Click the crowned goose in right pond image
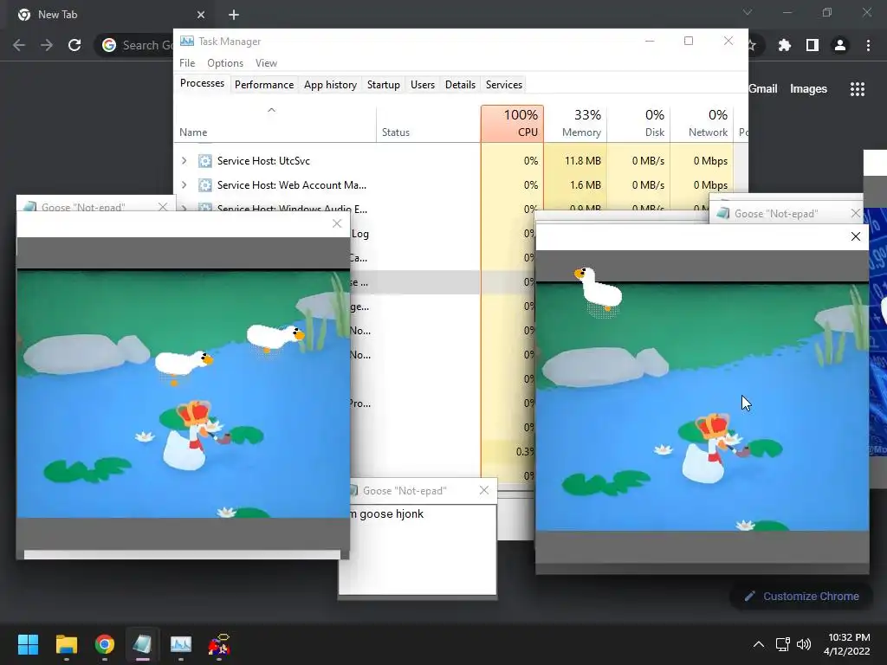Screen dimensions: 887x665 tap(710, 449)
